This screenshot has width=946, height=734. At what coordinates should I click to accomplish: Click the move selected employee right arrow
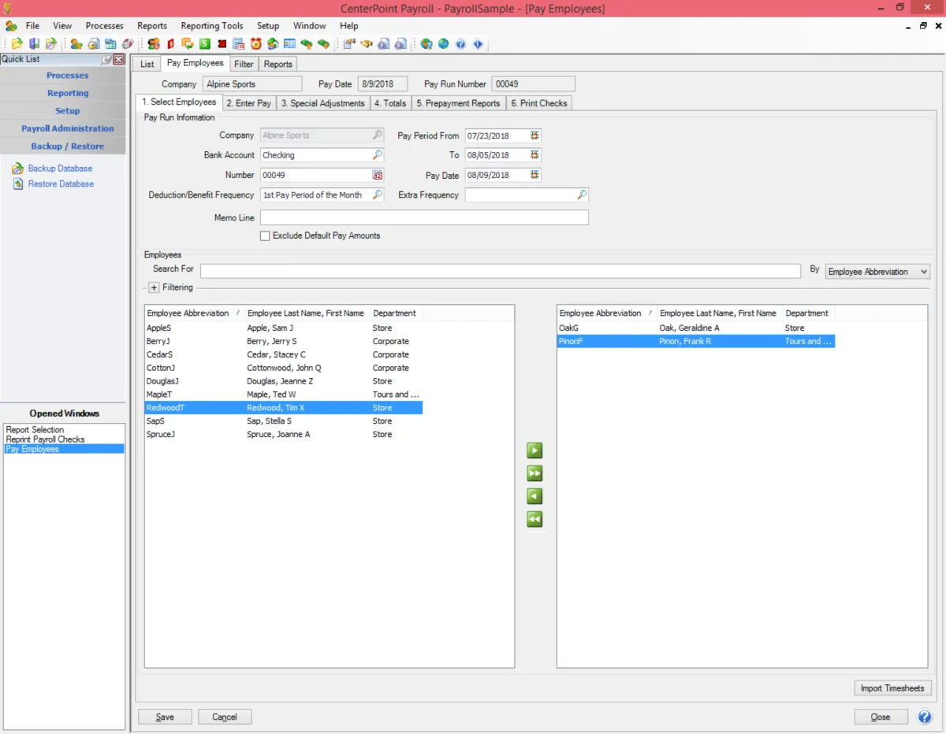534,451
